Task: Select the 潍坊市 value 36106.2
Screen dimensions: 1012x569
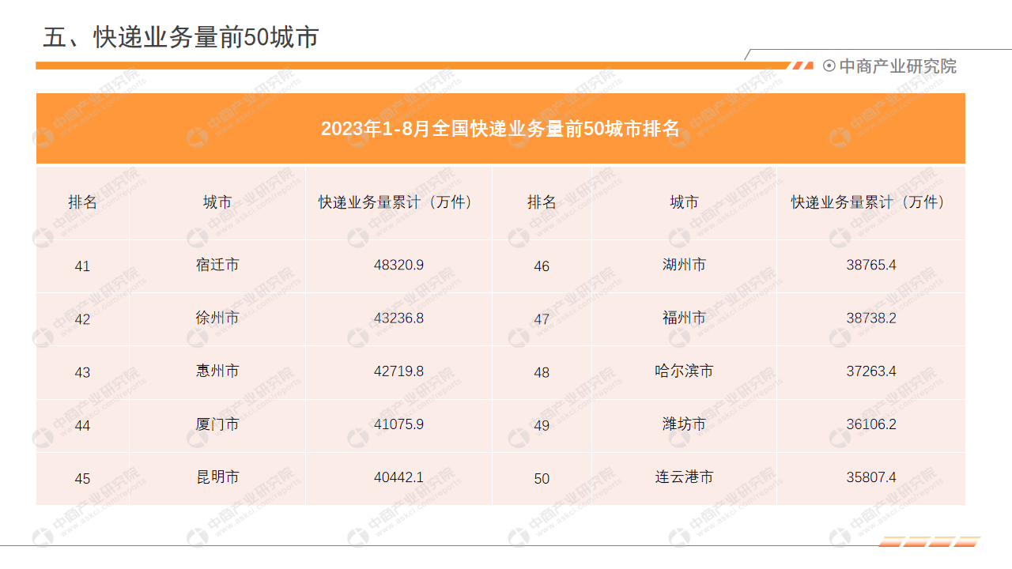Action: pyautogui.click(x=870, y=424)
